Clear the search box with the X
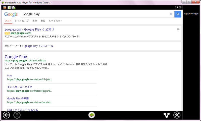Screen dimensions: 201x121 171,14
